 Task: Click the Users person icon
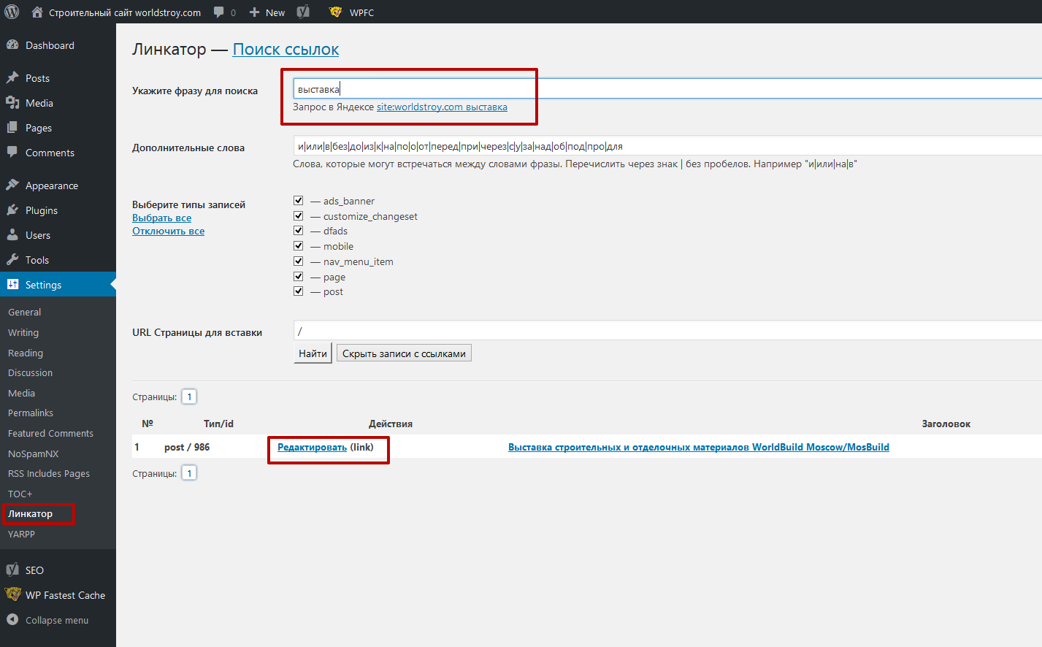12,235
